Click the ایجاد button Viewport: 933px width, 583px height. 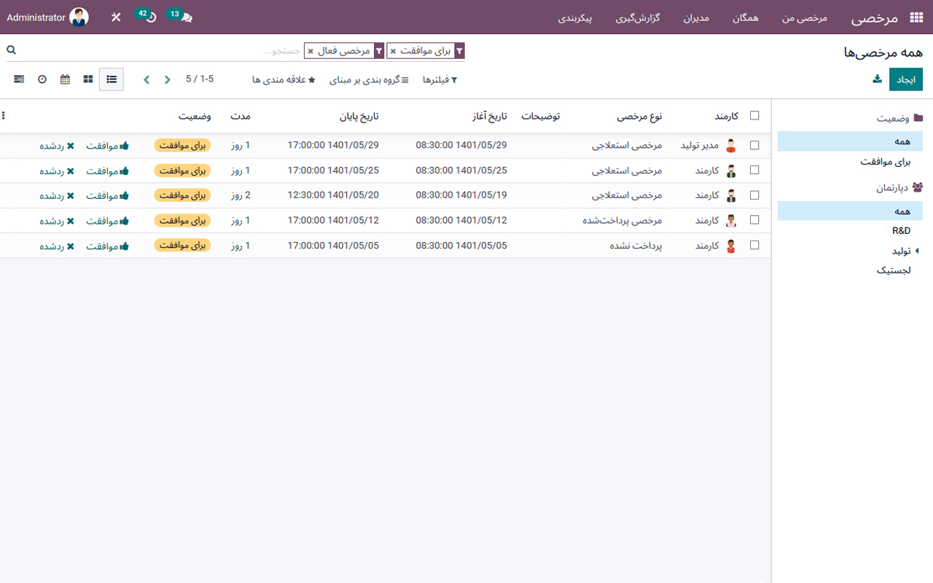click(x=906, y=79)
